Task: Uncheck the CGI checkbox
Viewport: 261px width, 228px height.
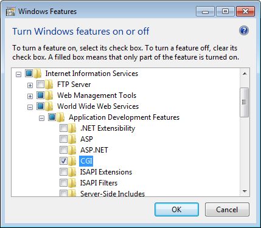Action: point(63,161)
